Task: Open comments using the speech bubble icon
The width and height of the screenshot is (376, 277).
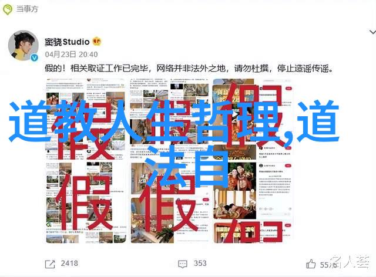Action: pyautogui.click(x=183, y=264)
